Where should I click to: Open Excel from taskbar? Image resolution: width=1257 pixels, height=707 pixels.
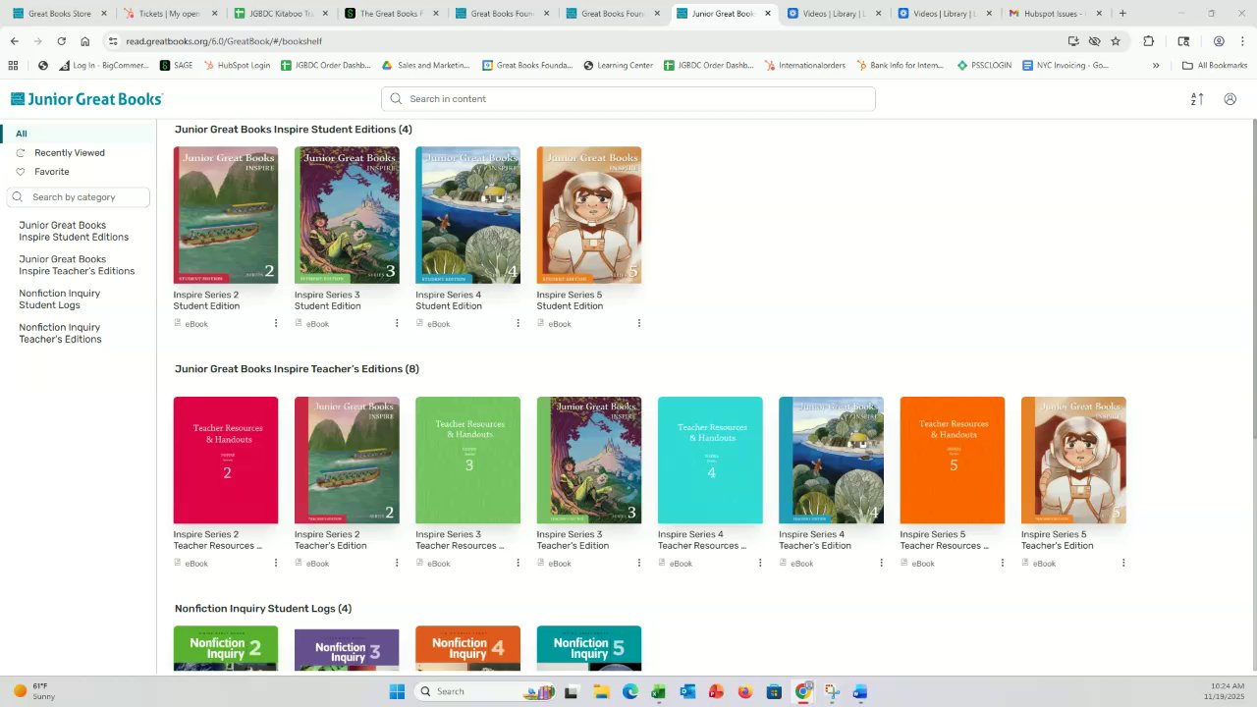(x=658, y=691)
